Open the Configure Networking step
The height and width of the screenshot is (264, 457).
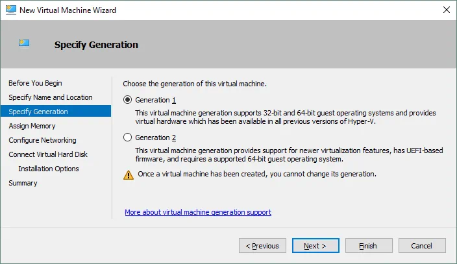42,140
